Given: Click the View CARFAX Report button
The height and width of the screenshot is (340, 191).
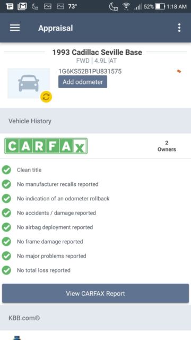Looking at the screenshot, I should pos(95,293).
